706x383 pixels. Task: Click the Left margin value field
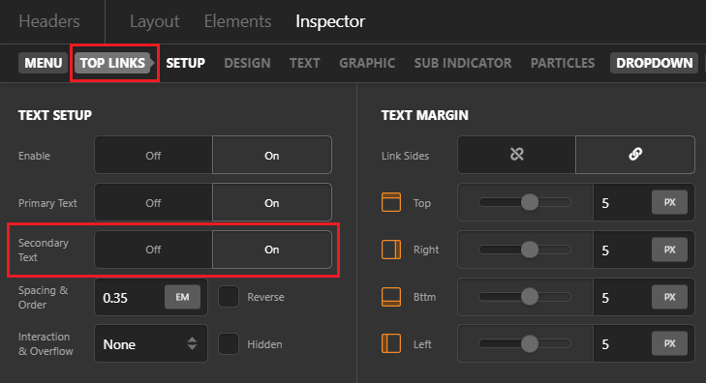(x=623, y=344)
